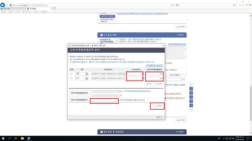Image resolution: width=252 pixels, height=141 pixels.
Task: Open File Explorer from the taskbar
Action: tap(22, 138)
